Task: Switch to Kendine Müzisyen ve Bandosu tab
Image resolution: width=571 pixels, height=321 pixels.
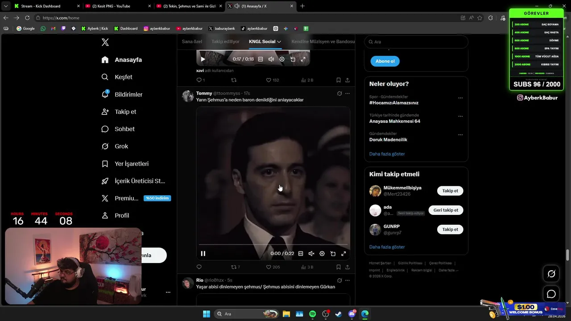Action: 323,41
